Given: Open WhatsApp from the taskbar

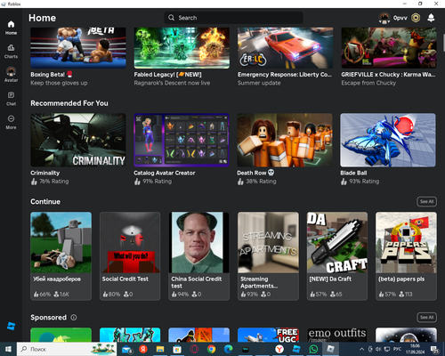Looking at the screenshot, I should (x=313, y=349).
